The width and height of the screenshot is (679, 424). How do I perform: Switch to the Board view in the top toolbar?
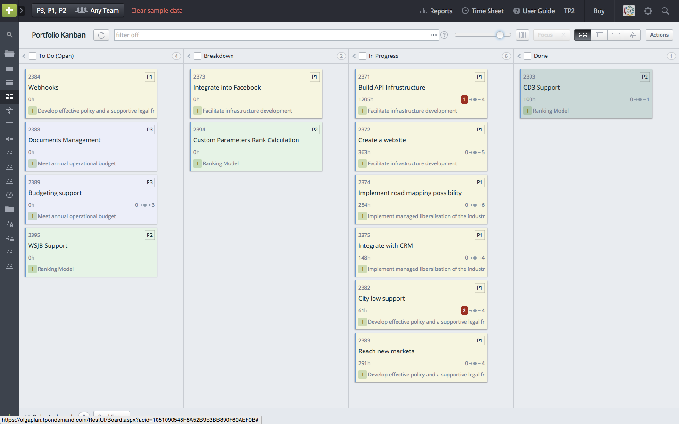tap(582, 34)
